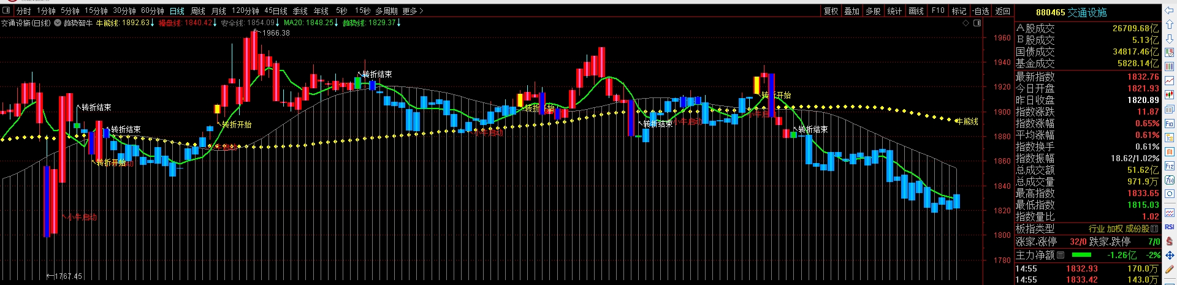Click the up arrow in right sidebar
This screenshot has height=285, width=1177.
[1169, 24]
